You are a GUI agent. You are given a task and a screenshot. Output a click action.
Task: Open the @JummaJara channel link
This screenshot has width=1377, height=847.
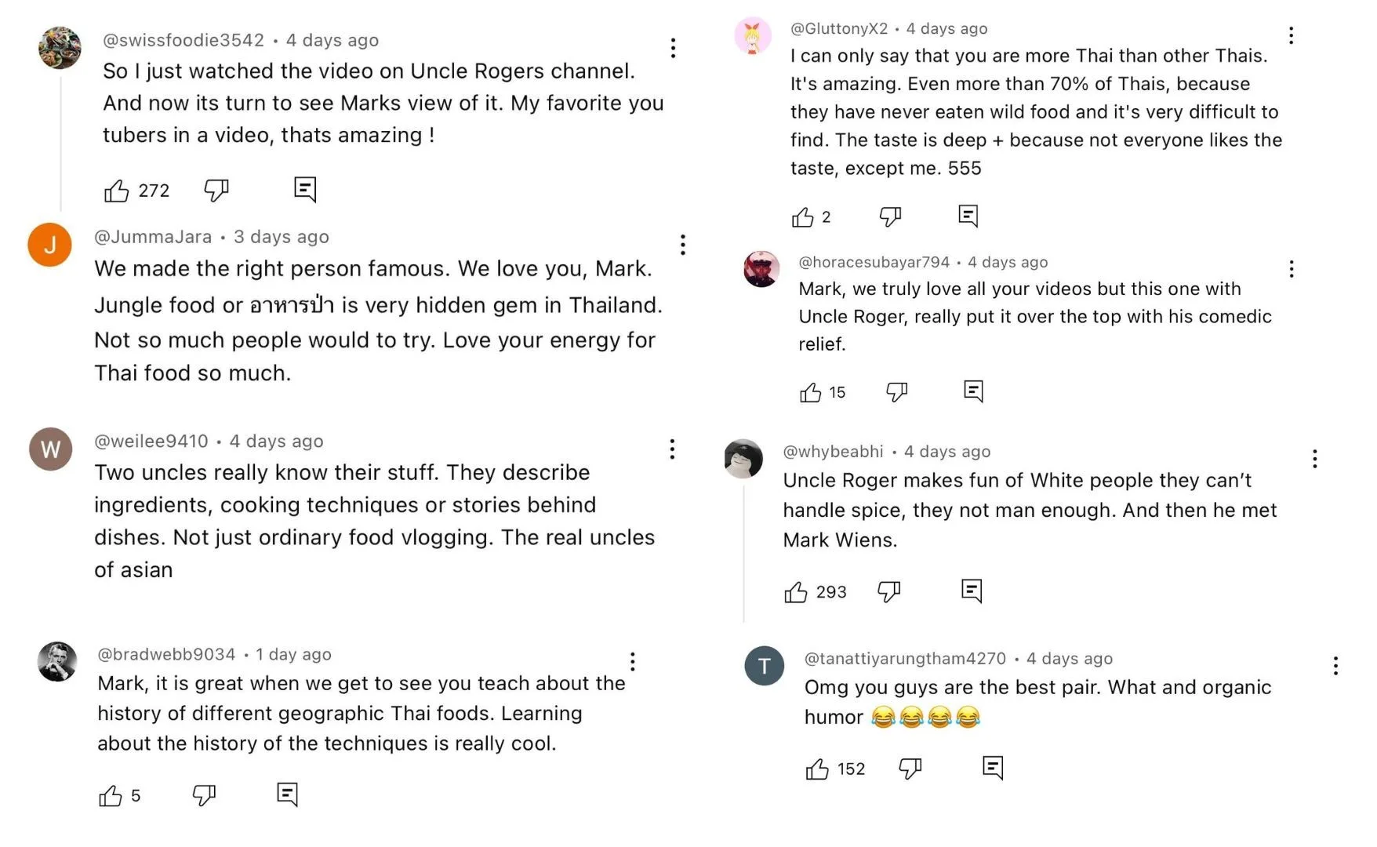click(153, 237)
